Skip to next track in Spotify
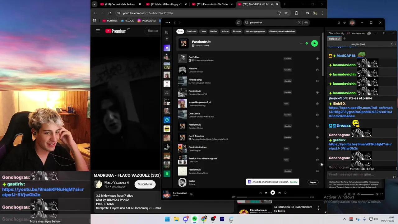The image size is (398, 224). click(x=279, y=193)
